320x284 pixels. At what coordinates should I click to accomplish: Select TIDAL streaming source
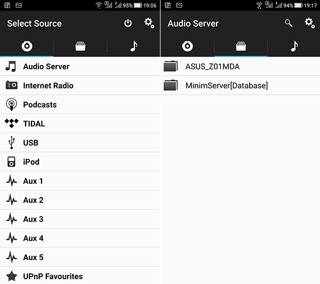tap(80, 124)
